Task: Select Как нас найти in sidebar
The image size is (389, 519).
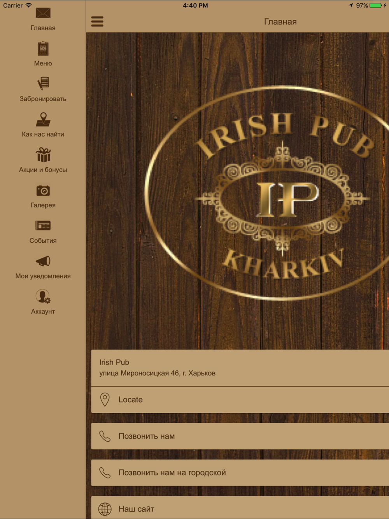Action: 43,134
